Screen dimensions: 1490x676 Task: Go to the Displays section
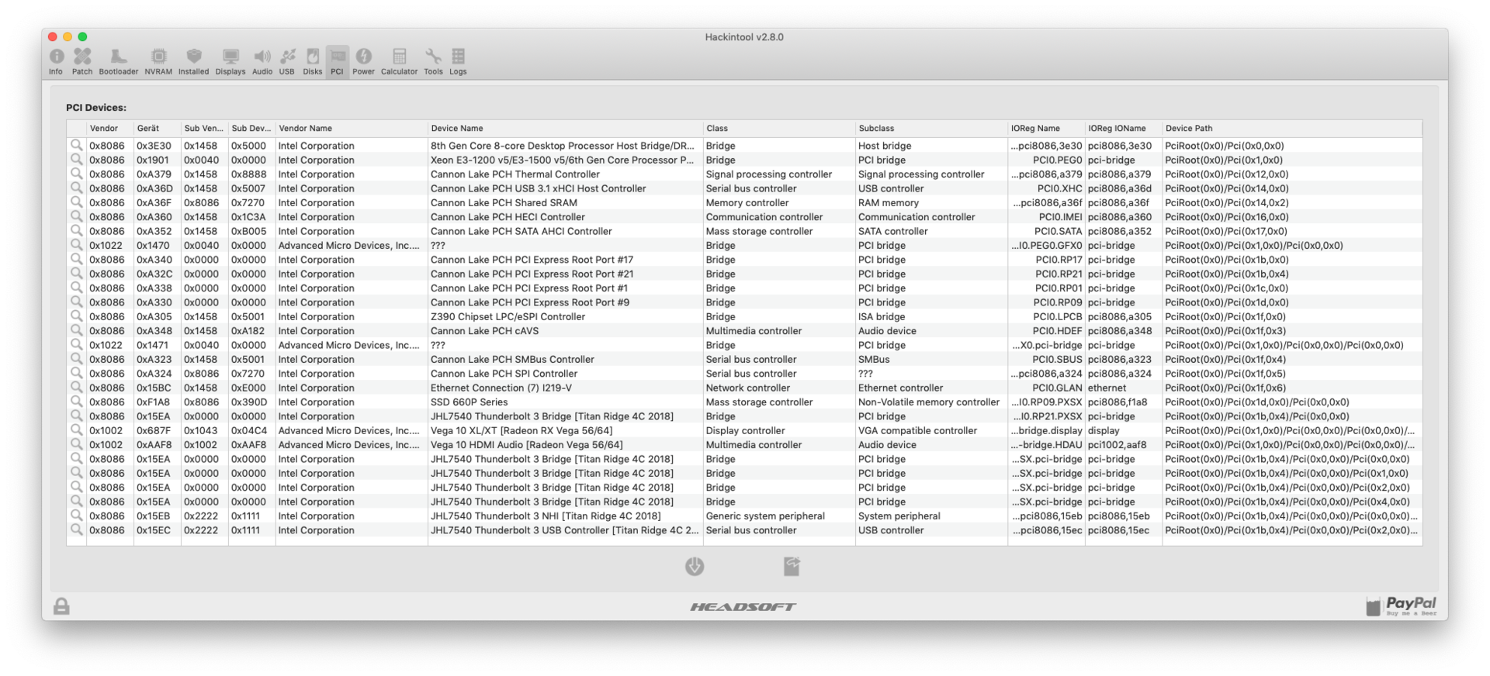click(230, 61)
